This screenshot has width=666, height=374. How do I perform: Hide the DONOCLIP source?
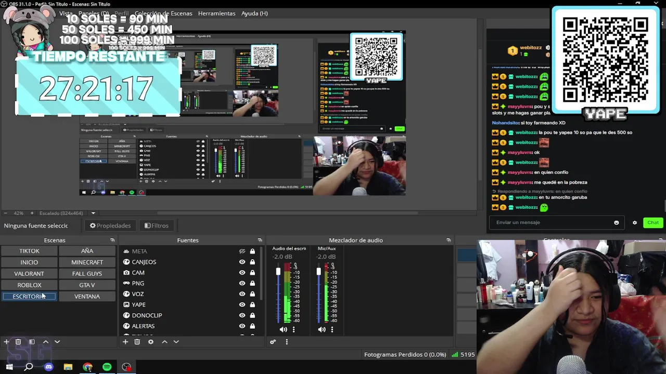(x=242, y=315)
